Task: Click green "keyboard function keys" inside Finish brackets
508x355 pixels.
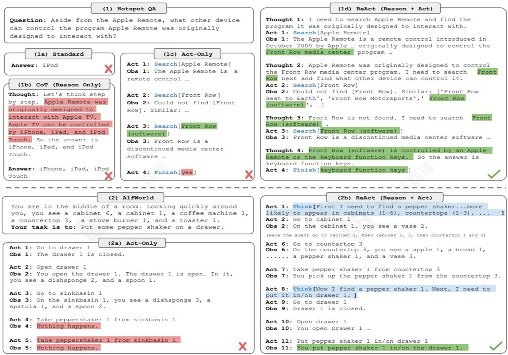Action: click(x=364, y=170)
